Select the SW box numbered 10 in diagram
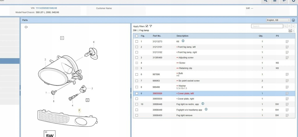 [49, 134]
